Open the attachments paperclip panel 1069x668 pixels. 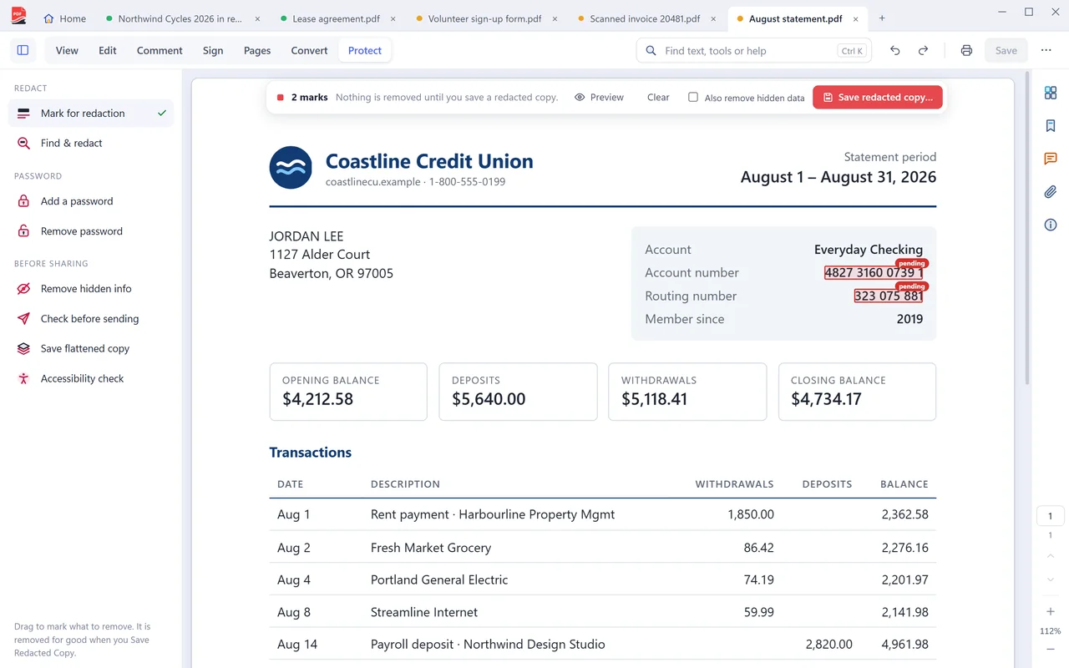[x=1051, y=192]
